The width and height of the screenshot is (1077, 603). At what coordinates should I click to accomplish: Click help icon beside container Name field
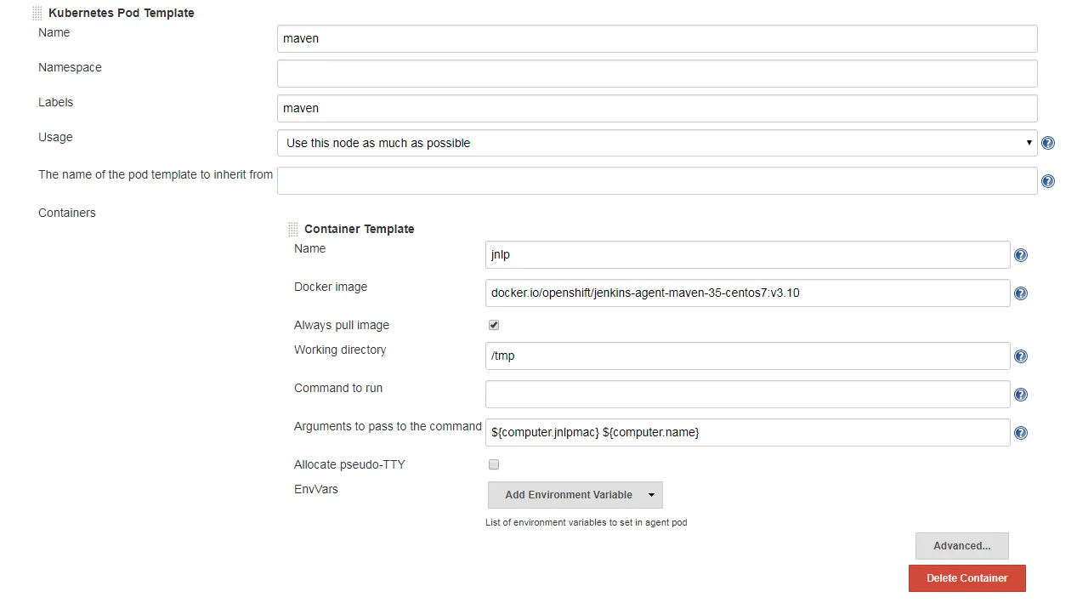(1021, 255)
